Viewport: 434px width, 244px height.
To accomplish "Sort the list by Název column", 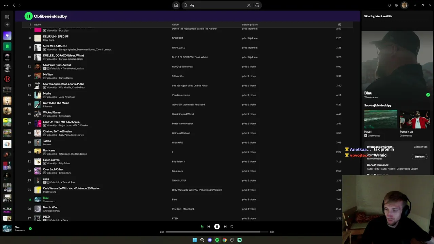I will [x=37, y=24].
